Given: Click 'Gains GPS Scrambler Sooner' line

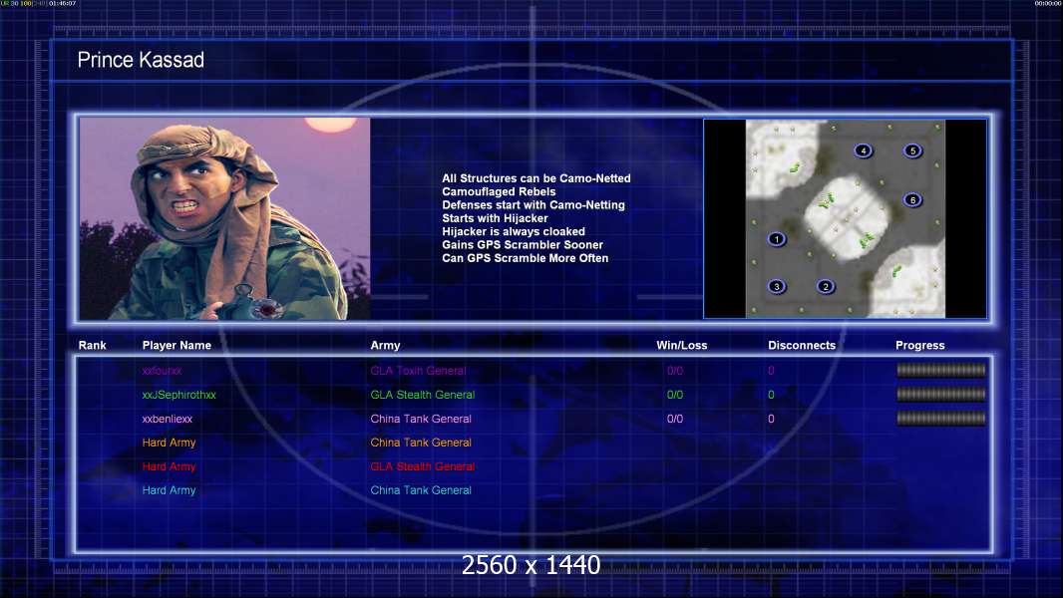Looking at the screenshot, I should click(523, 244).
